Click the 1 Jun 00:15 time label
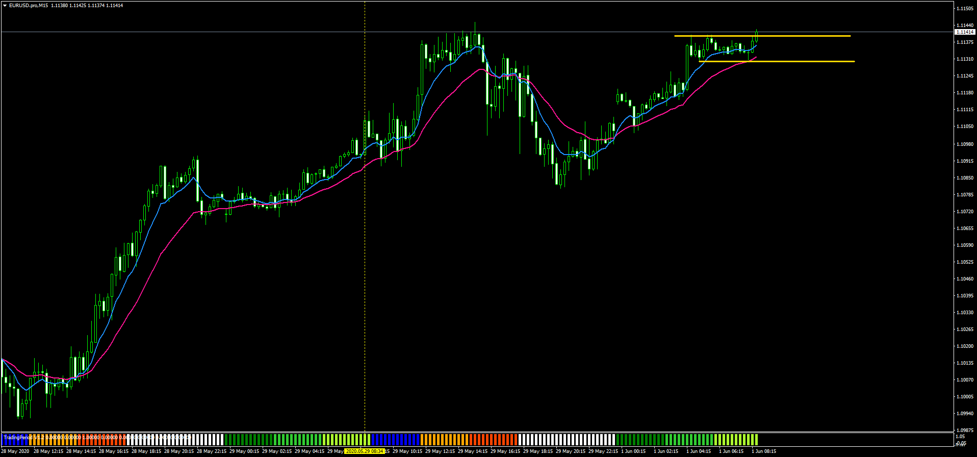 pos(633,451)
